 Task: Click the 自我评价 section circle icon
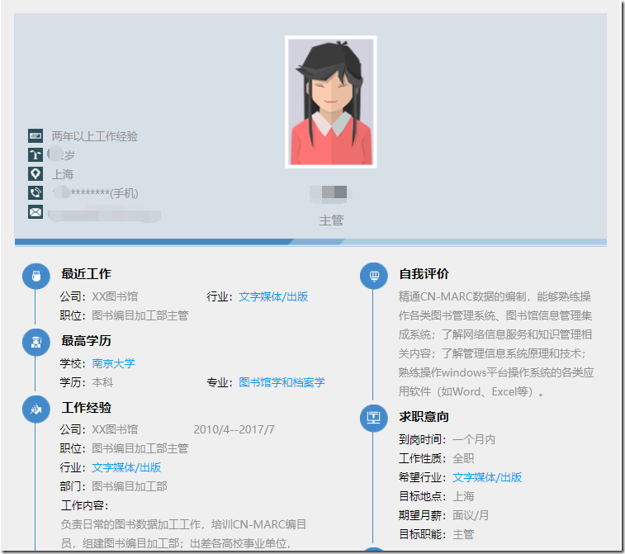point(374,276)
